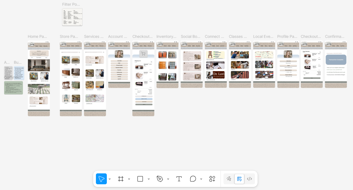Click the Social Board frame on canvas
This screenshot has width=353, height=190.
[x=192, y=64]
